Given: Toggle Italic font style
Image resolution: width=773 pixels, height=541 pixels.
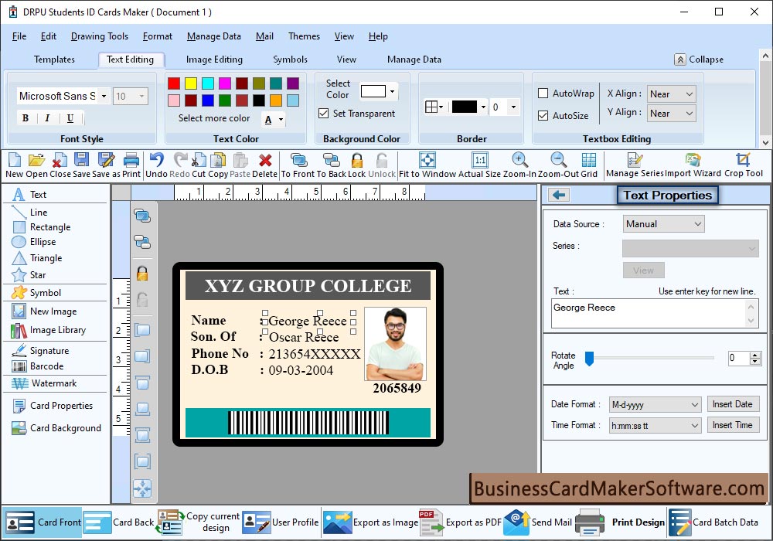Looking at the screenshot, I should point(47,117).
